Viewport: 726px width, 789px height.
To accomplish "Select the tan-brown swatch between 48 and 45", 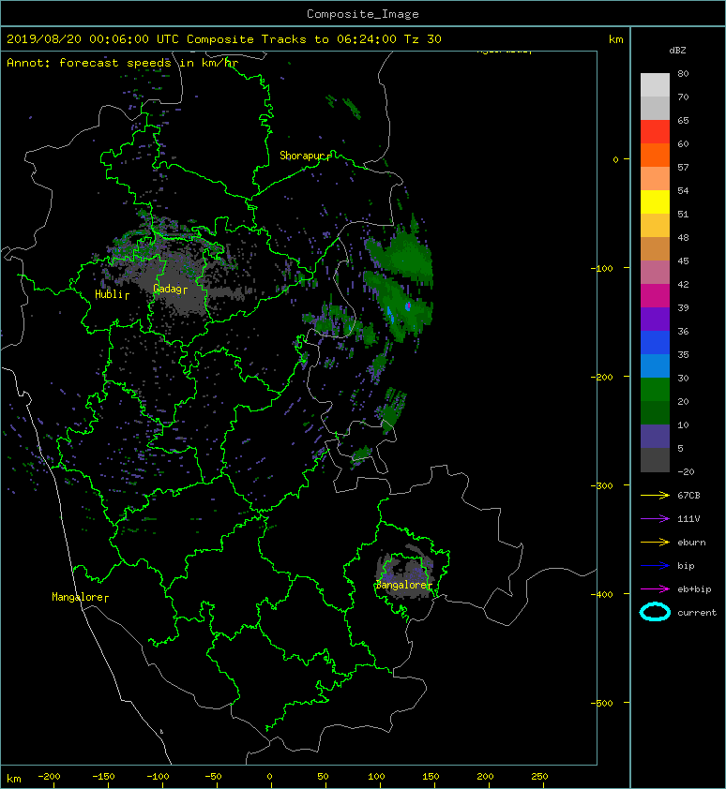I will (x=655, y=248).
